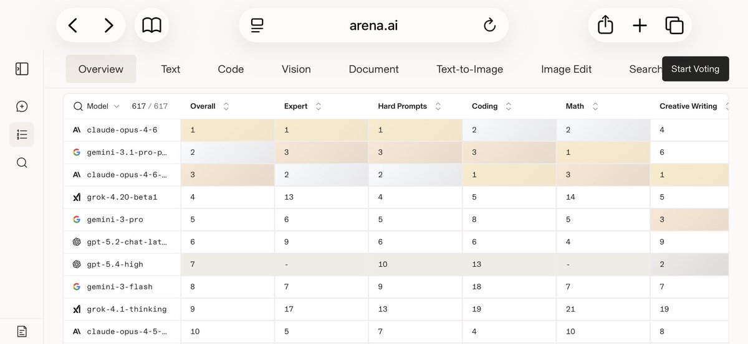Click the xAI logo beside grok-4.20-beta1

click(77, 197)
